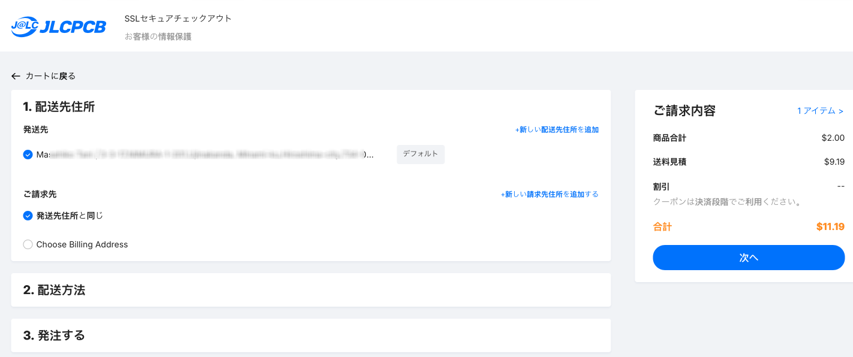Select 発送先住所と同じ billing option
The width and height of the screenshot is (853, 357).
coord(28,216)
